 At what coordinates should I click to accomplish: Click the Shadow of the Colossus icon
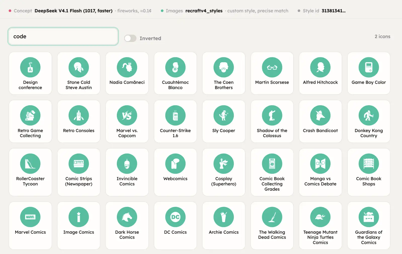coord(272,115)
